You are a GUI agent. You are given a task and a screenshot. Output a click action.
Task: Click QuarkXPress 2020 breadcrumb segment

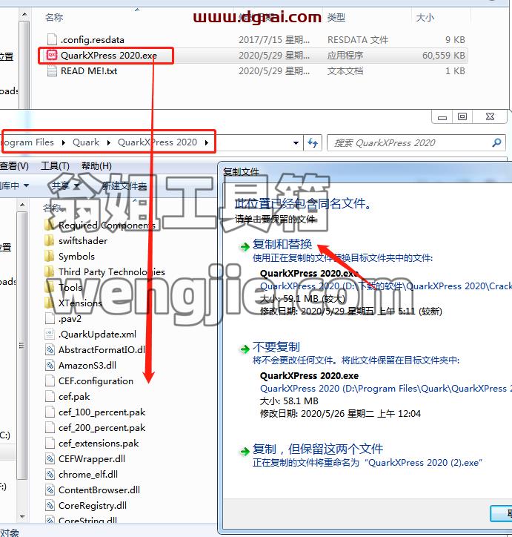tap(157, 142)
